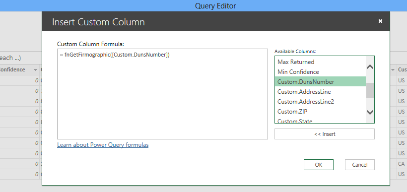Click the << Insert button
This screenshot has width=407, height=192.
(x=325, y=134)
